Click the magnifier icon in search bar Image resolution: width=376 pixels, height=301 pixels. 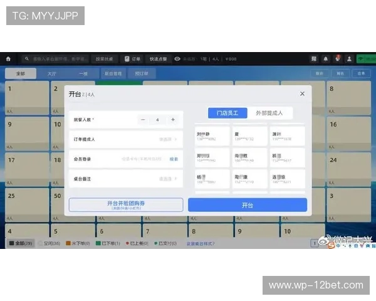point(27,59)
